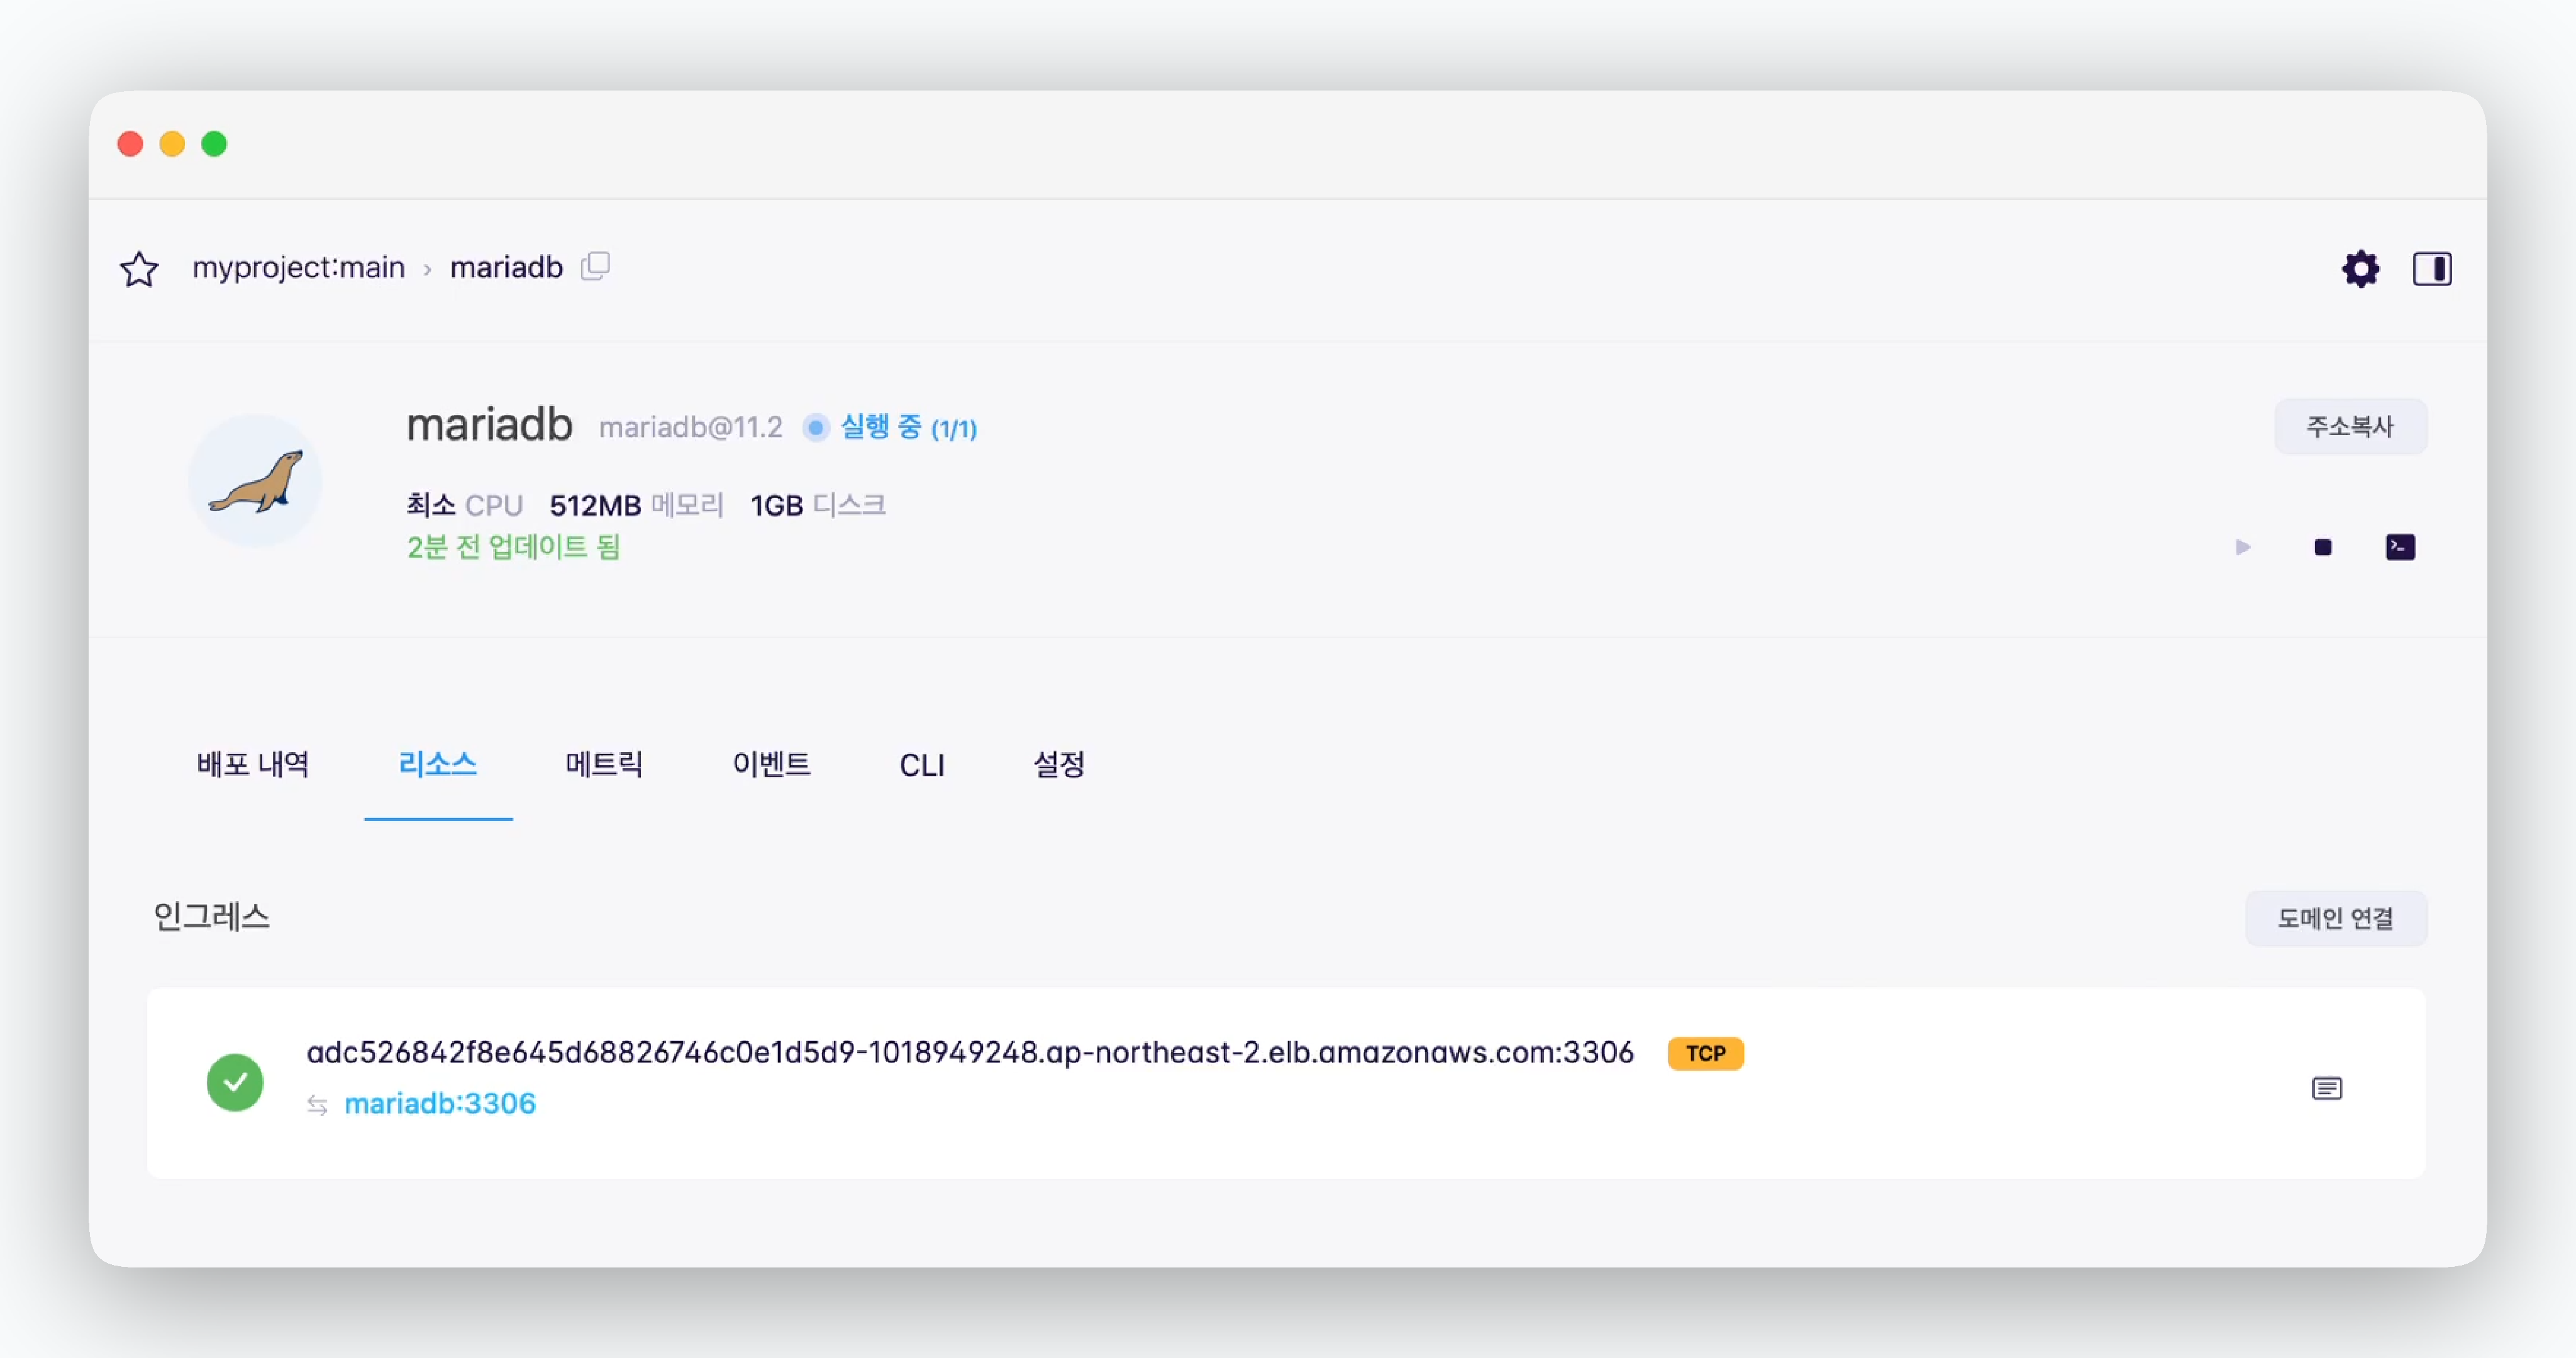This screenshot has height=1358, width=2576.
Task: Click the mariadb seal logo
Action: point(255,481)
